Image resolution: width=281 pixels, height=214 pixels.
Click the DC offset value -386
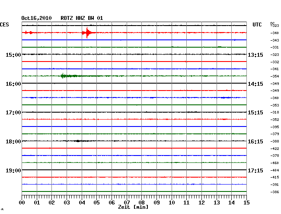275,192
